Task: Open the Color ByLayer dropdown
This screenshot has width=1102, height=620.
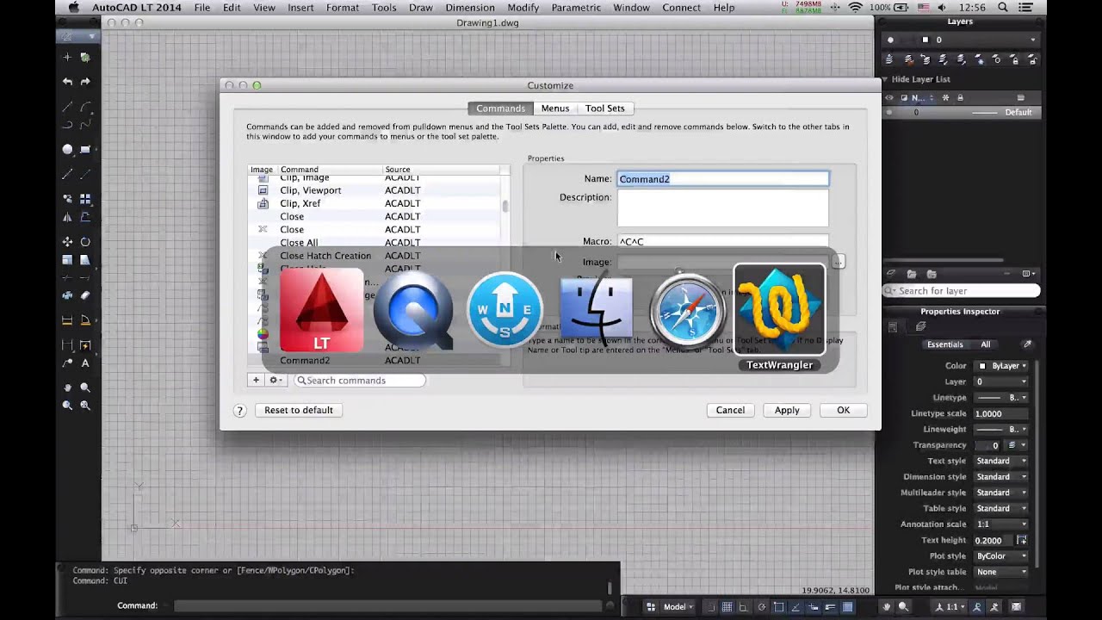Action: 1001,366
